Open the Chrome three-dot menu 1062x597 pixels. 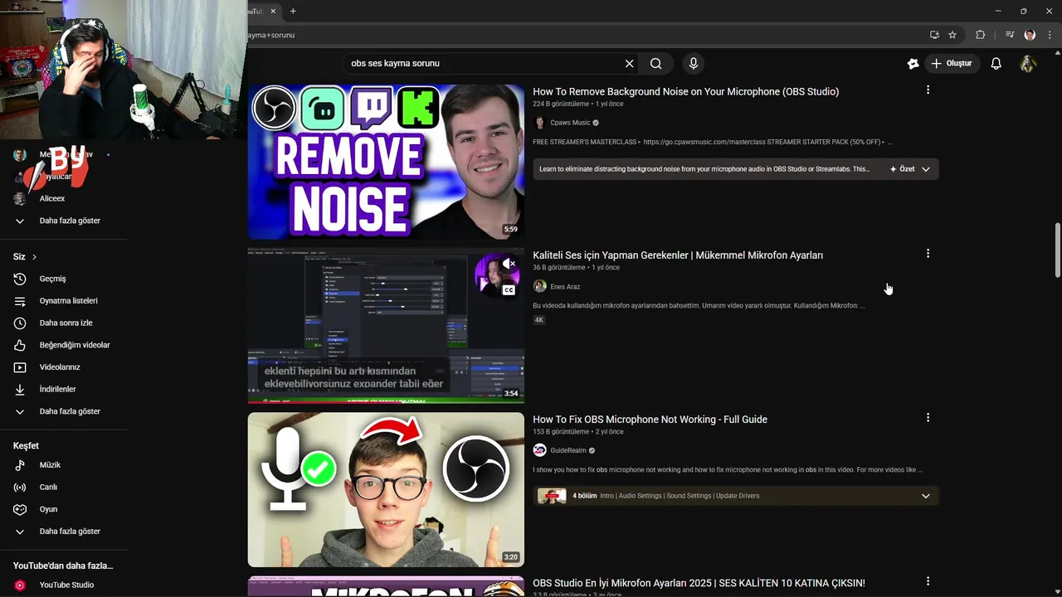click(1049, 35)
